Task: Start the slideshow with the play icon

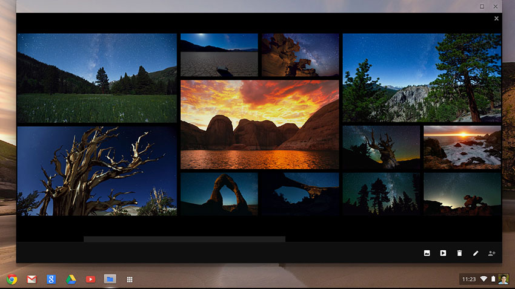Action: click(x=443, y=253)
